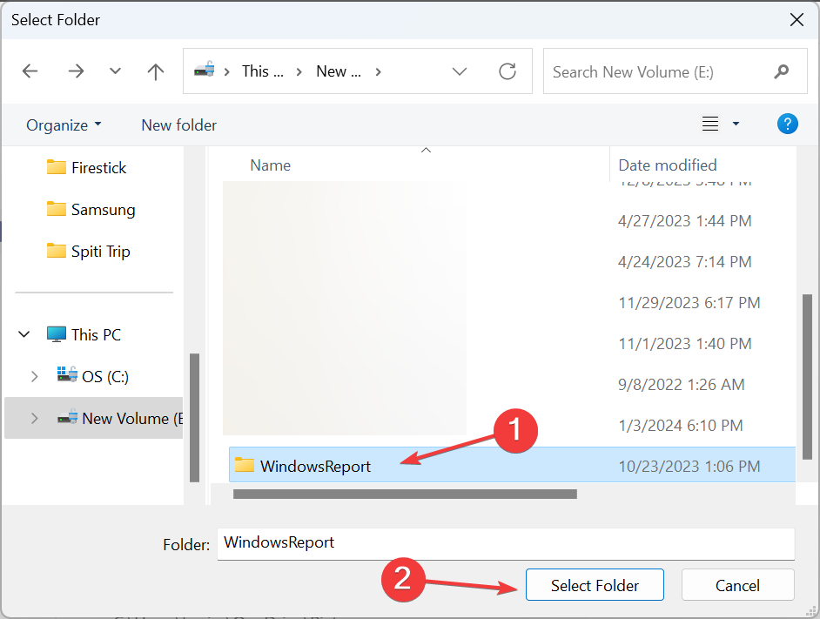
Task: Click the drive icon in address bar
Action: point(204,71)
